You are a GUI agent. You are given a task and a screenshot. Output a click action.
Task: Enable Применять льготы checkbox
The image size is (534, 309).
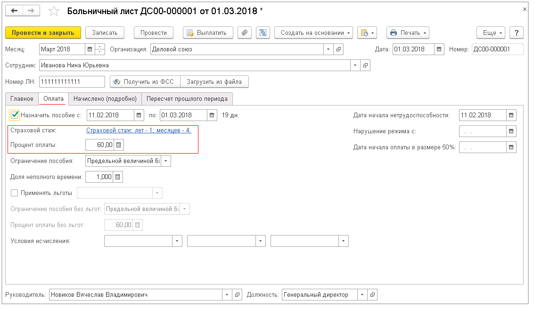[x=14, y=193]
